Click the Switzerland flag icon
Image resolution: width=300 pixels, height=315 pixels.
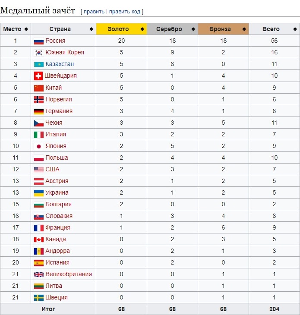[x=39, y=76]
